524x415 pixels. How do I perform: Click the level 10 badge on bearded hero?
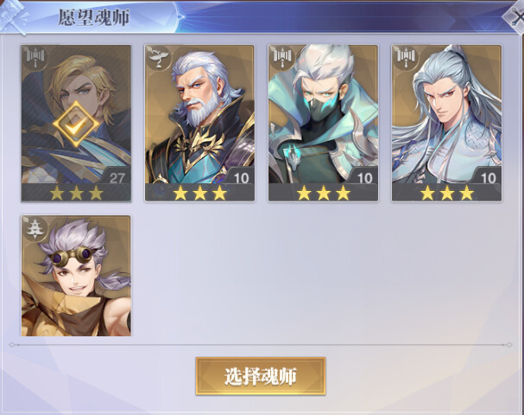click(241, 177)
